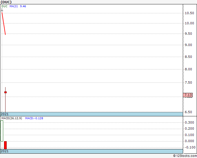
Task: Click the moving average value 9.46
Action: (23, 6)
